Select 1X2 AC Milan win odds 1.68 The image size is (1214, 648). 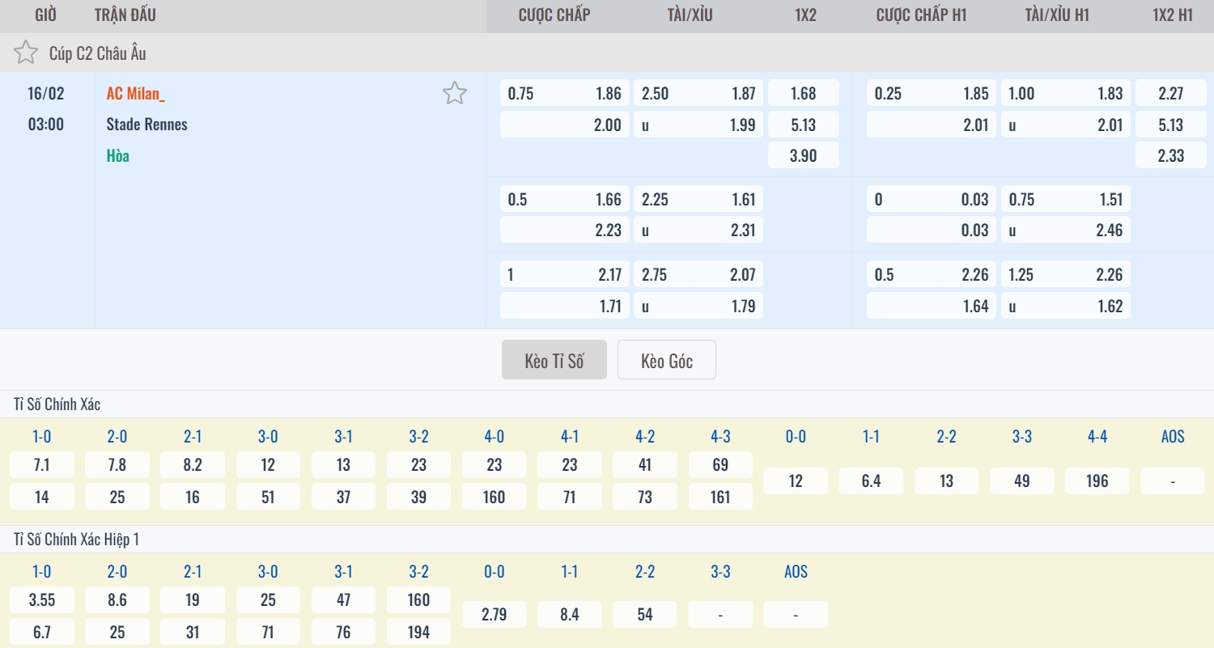[803, 94]
